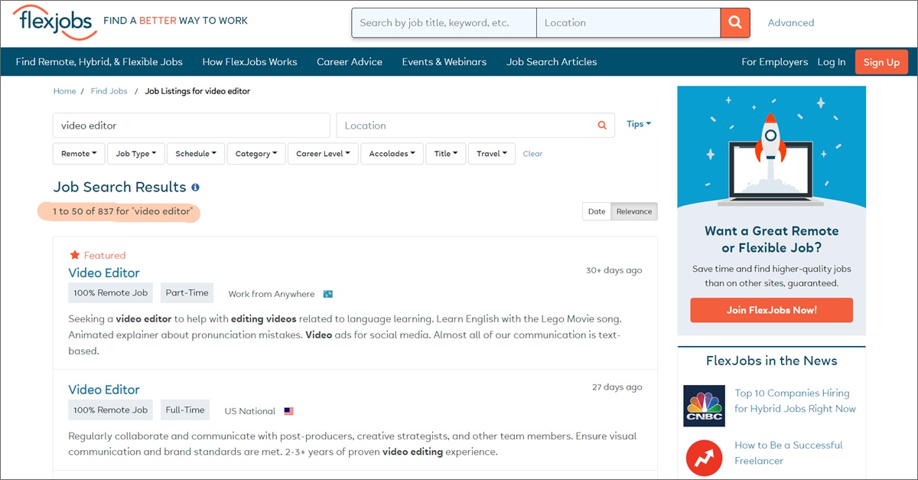Image resolution: width=918 pixels, height=480 pixels.
Task: Click the Full-Time tag
Action: (185, 410)
